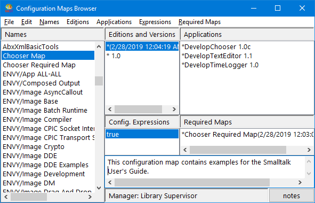Select AbxXmlBasicTools in Names list

pos(48,46)
